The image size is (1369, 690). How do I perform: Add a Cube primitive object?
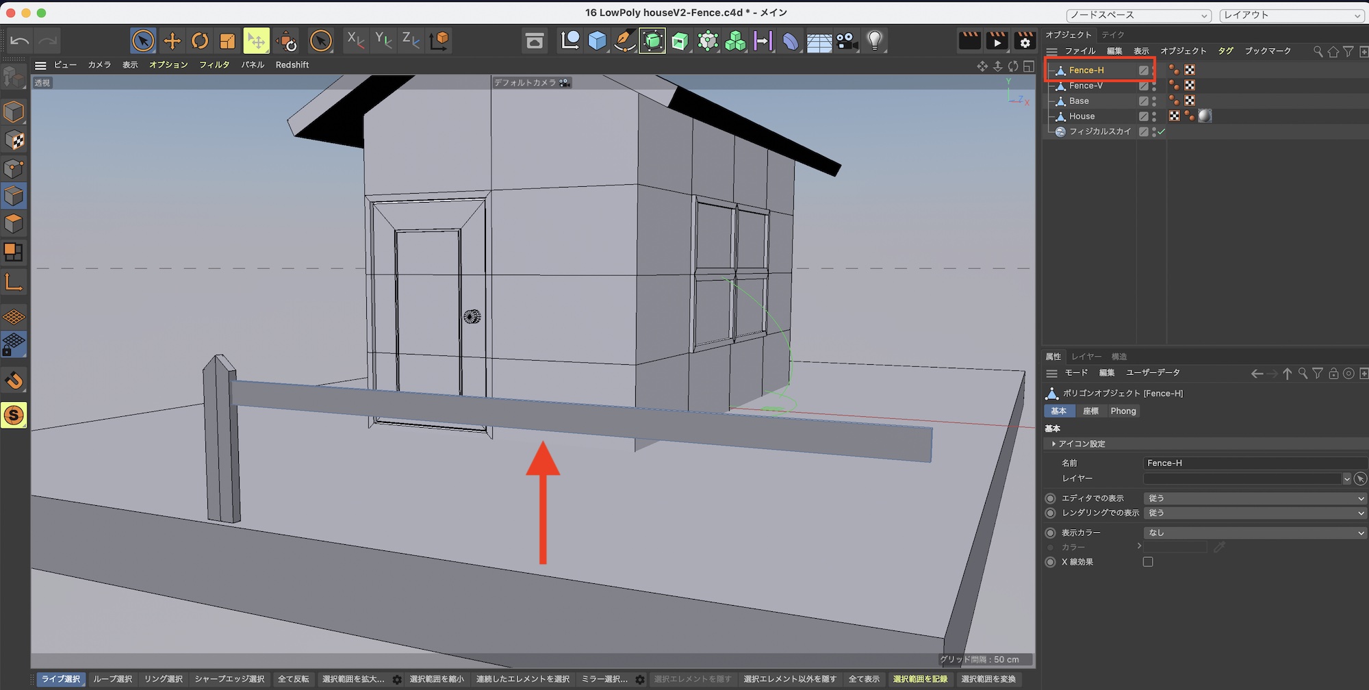click(x=597, y=41)
